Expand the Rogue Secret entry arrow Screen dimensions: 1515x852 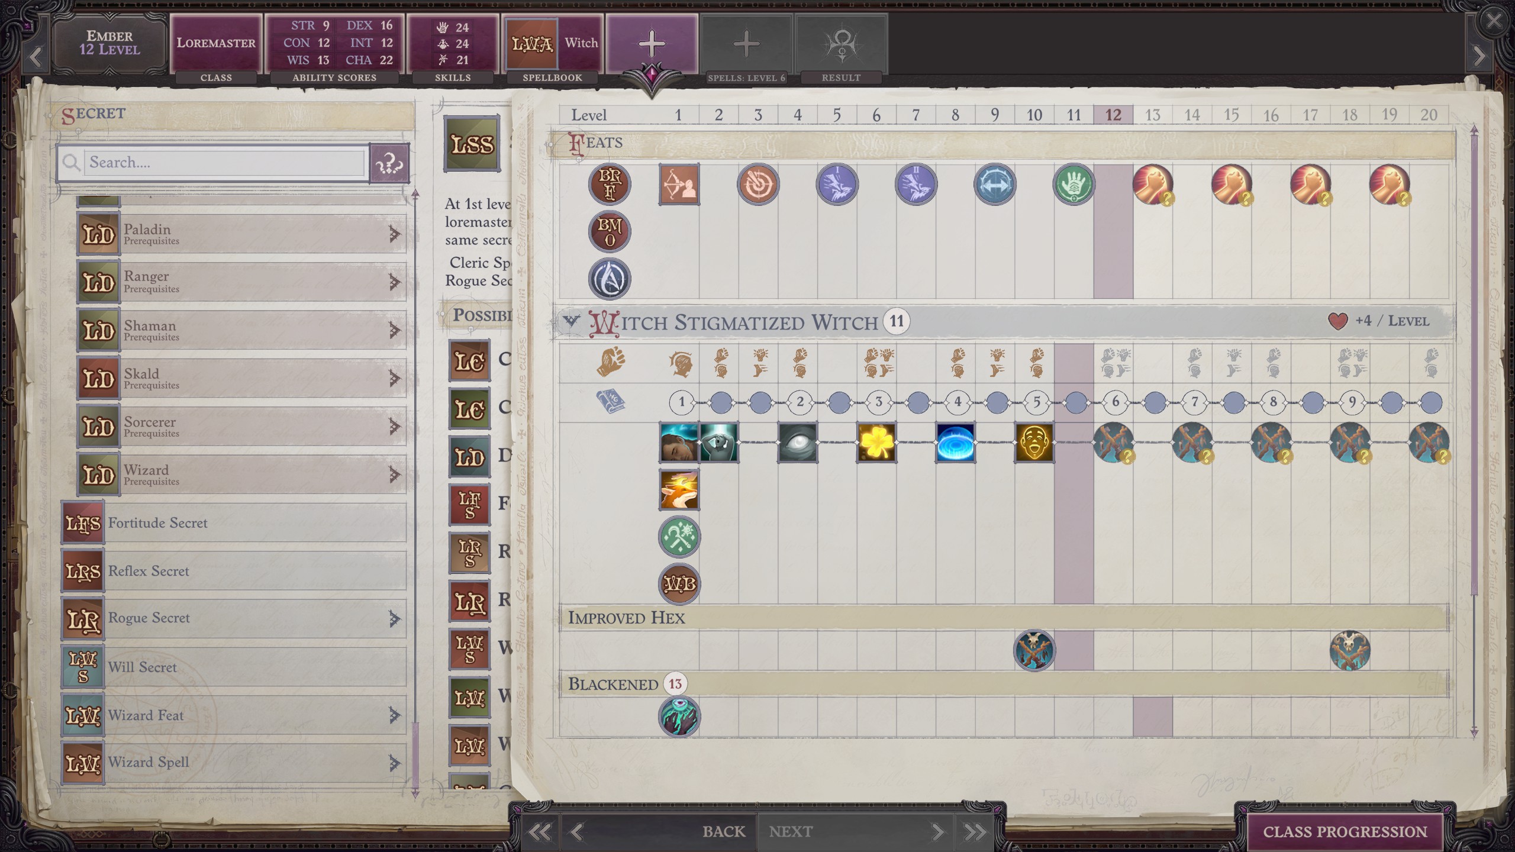tap(394, 619)
